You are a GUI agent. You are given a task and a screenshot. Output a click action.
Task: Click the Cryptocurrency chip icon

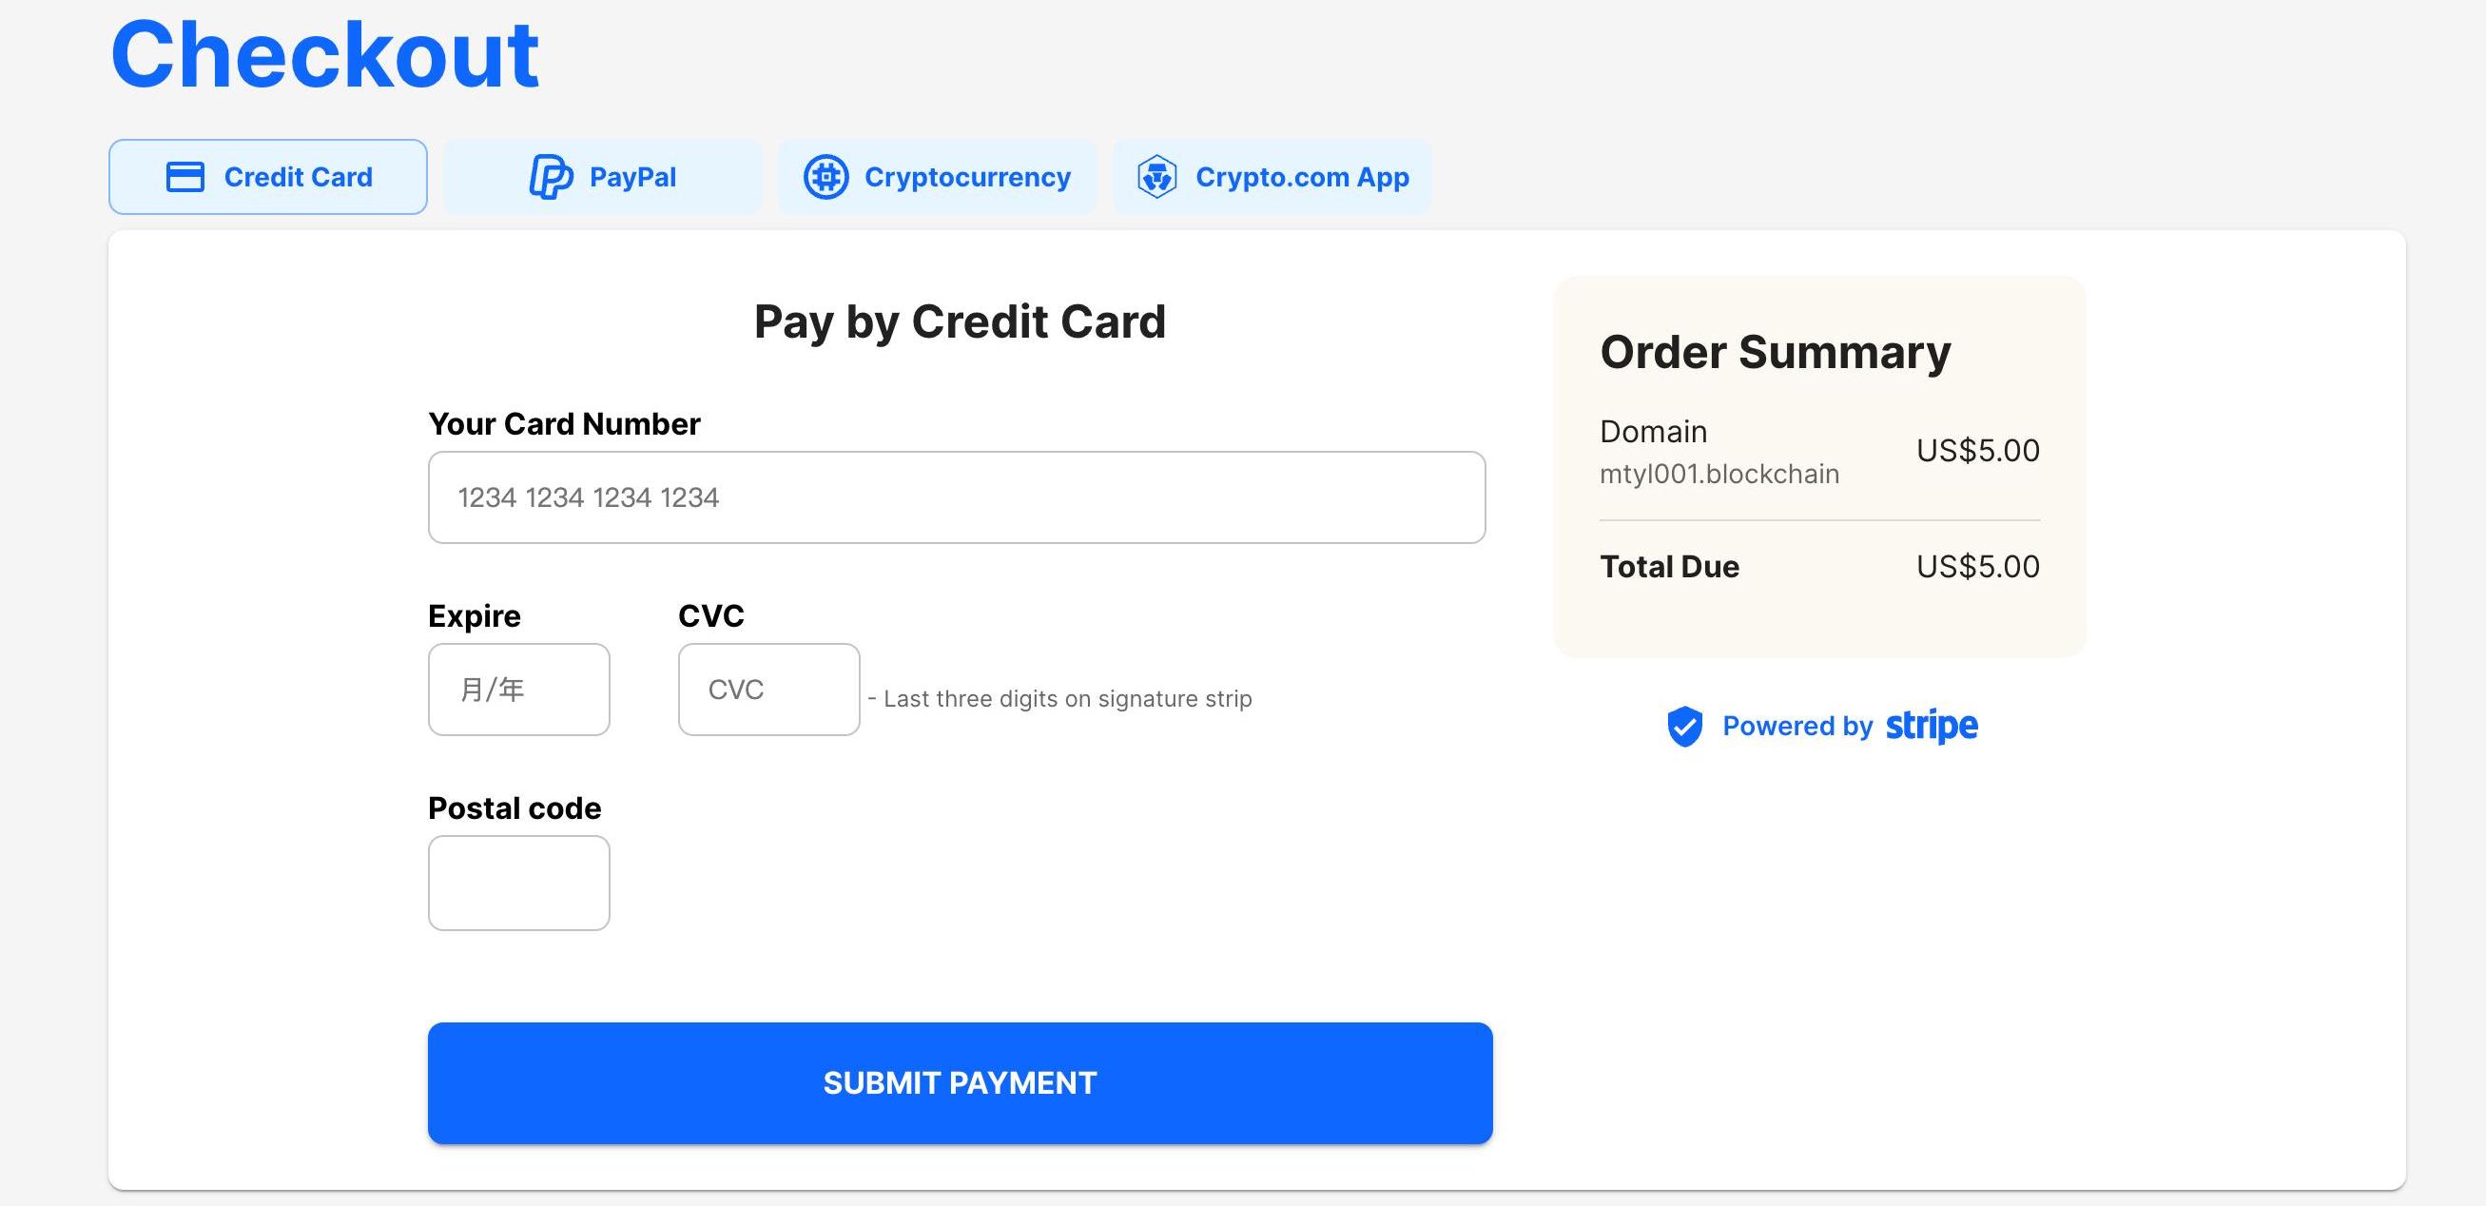(x=826, y=177)
